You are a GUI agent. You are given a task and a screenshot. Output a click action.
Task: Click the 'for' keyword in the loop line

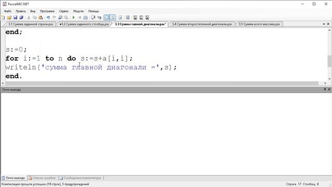[x=12, y=58]
